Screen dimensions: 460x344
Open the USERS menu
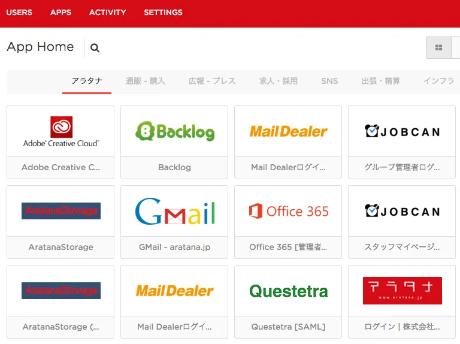click(19, 13)
